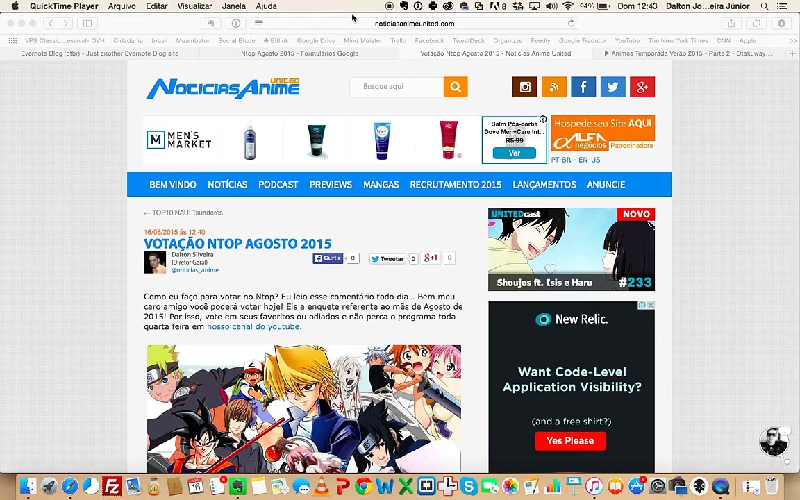Open the volume menu bar icon
800x500 pixels.
pos(551,6)
